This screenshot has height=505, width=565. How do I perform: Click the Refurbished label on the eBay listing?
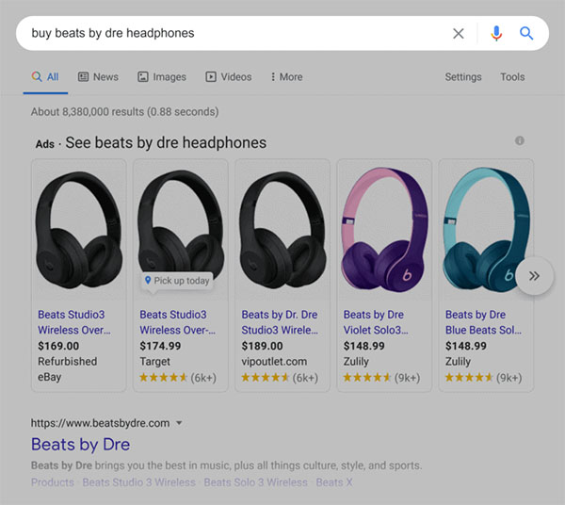pos(68,362)
